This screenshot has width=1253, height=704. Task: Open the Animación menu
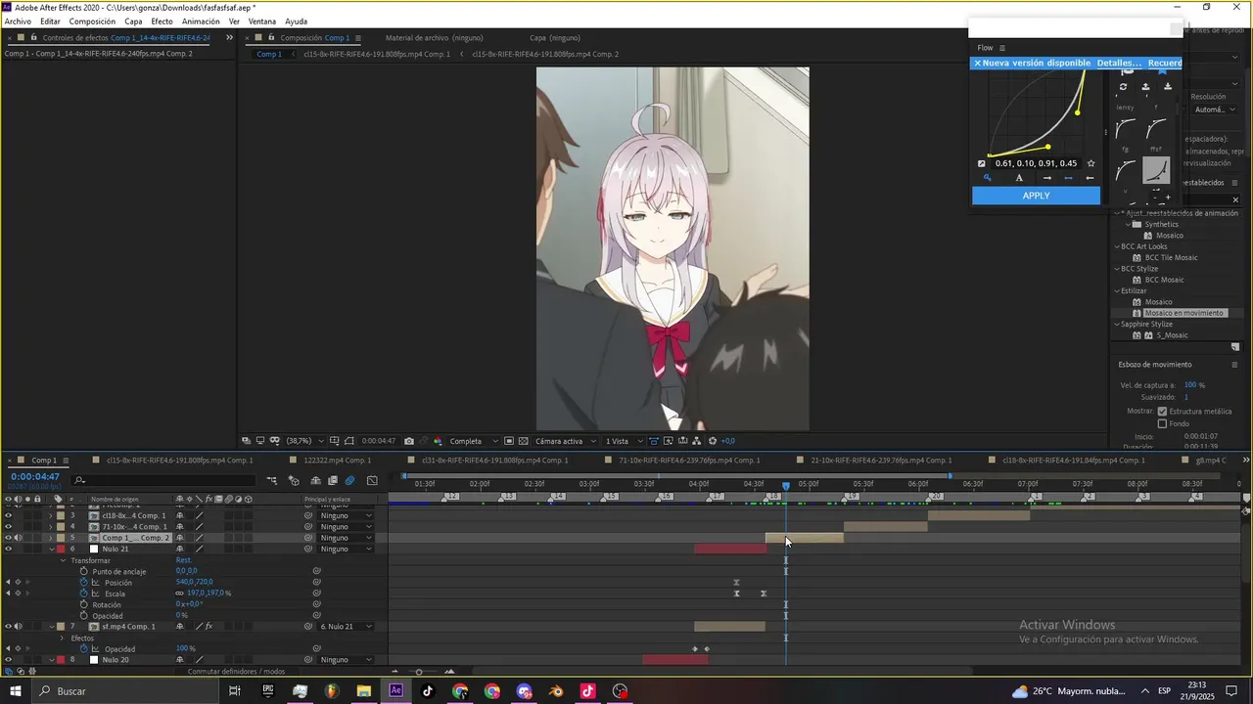tap(201, 21)
